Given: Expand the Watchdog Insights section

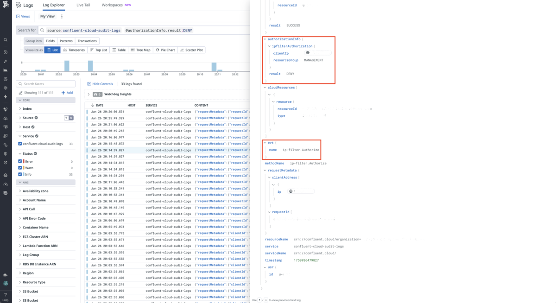Looking at the screenshot, I should coord(88,94).
